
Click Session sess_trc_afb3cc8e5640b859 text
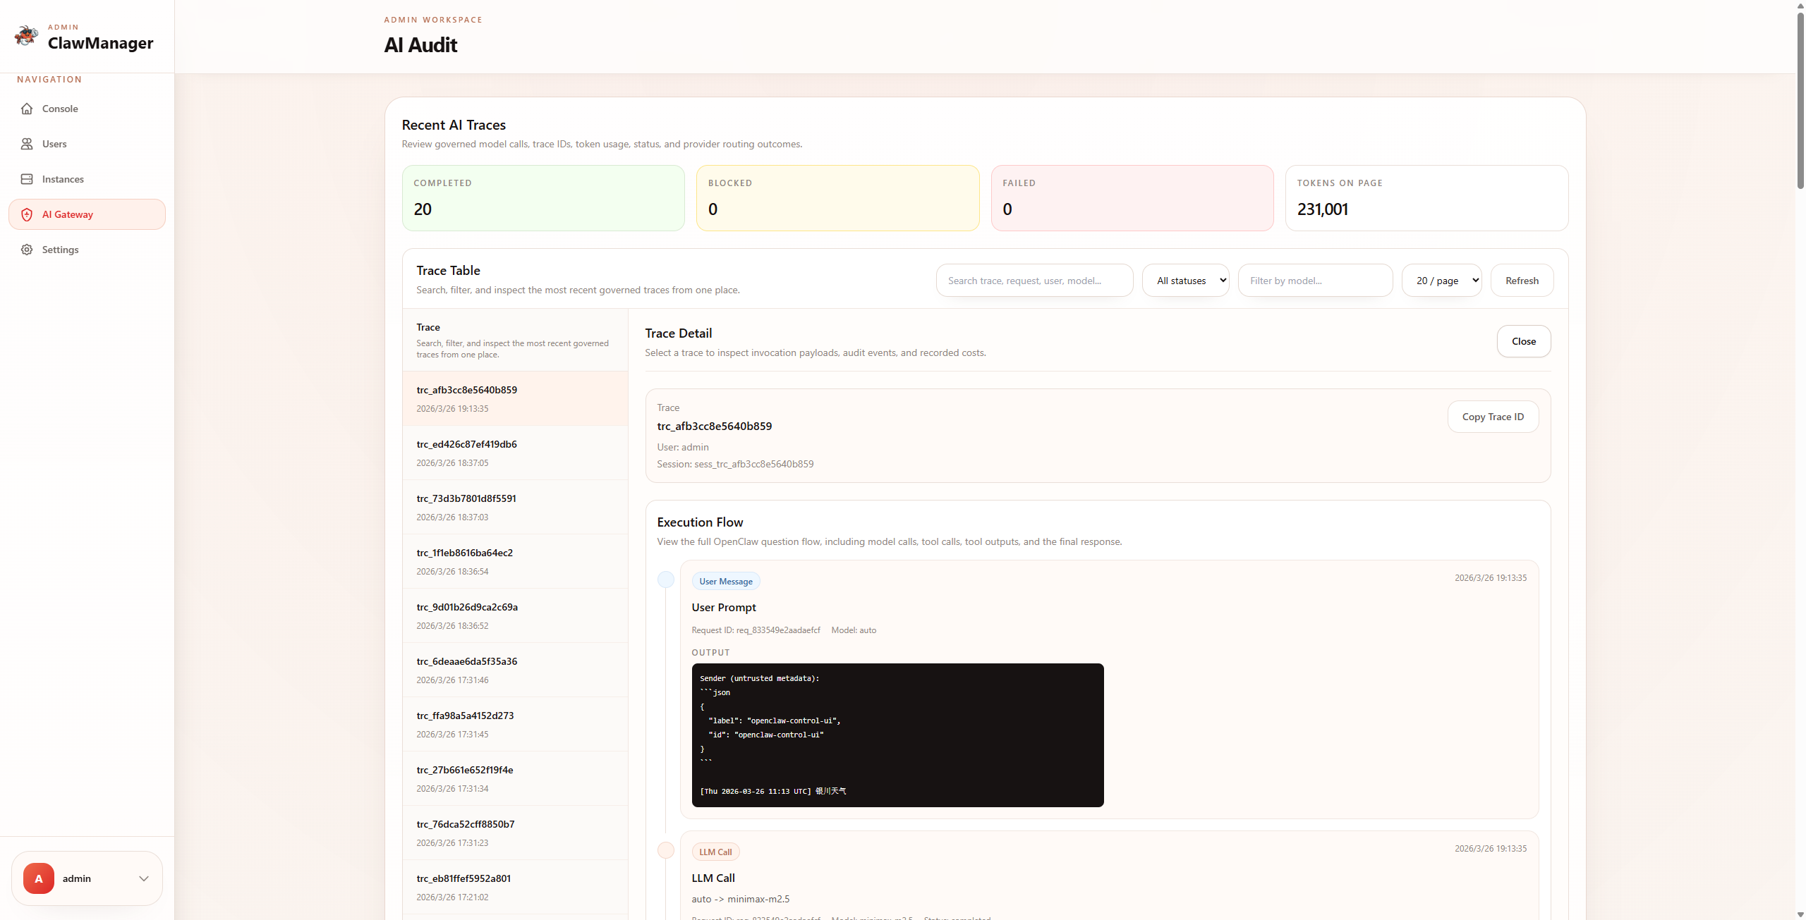tap(735, 464)
